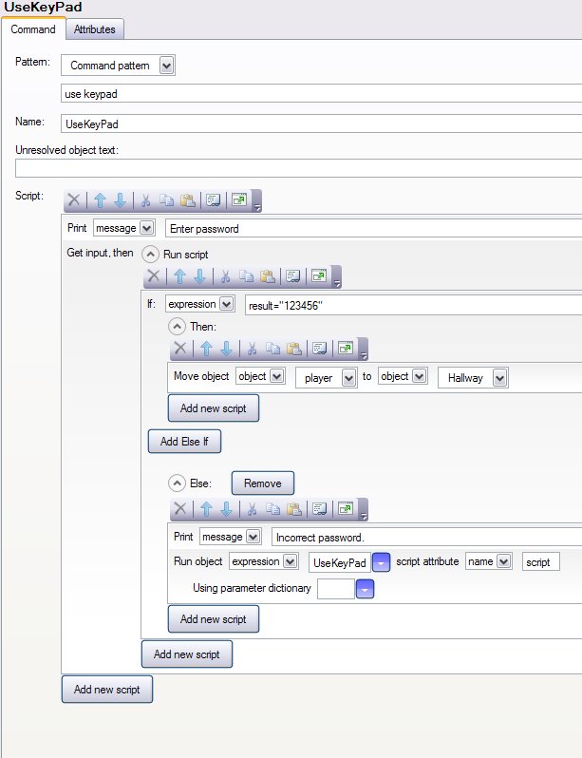Click the Add Else If button
Image resolution: width=582 pixels, height=758 pixels.
pos(183,442)
